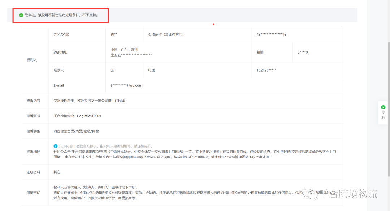Click the green check icon beside the review result
The image size is (390, 211).
pos(21,15)
